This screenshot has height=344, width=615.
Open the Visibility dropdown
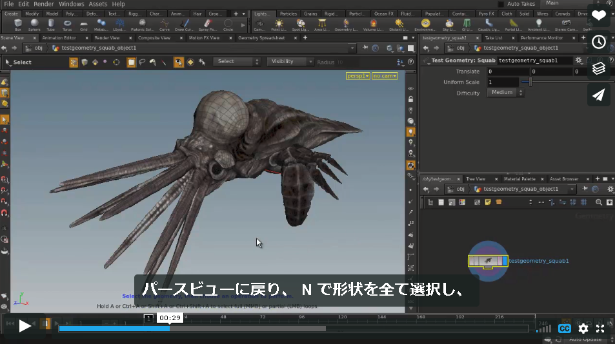coord(290,61)
